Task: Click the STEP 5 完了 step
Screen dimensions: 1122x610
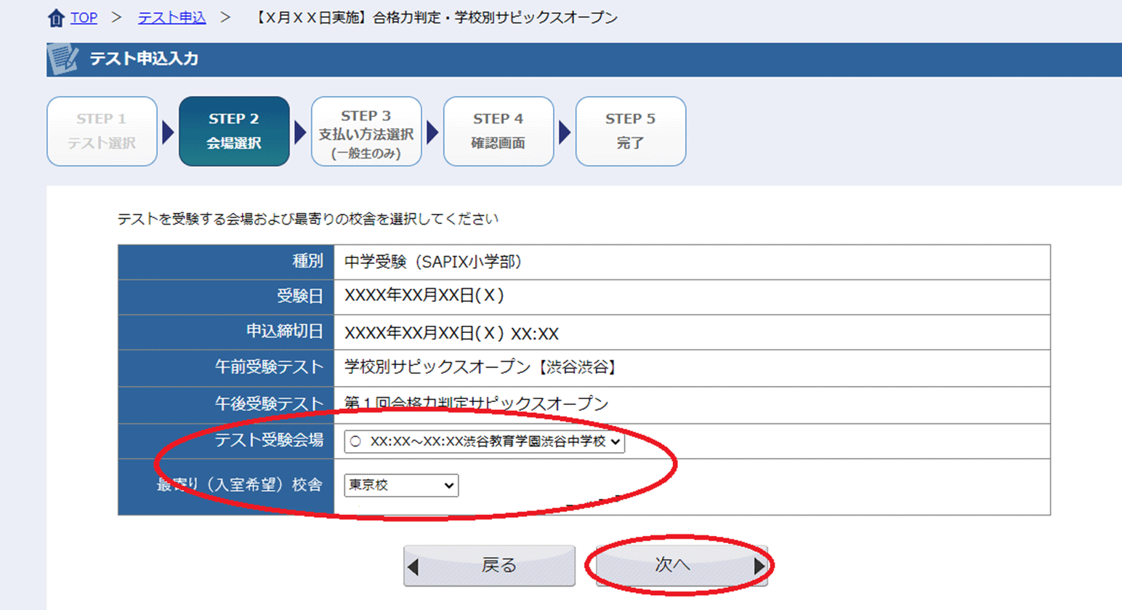Action: (630, 132)
